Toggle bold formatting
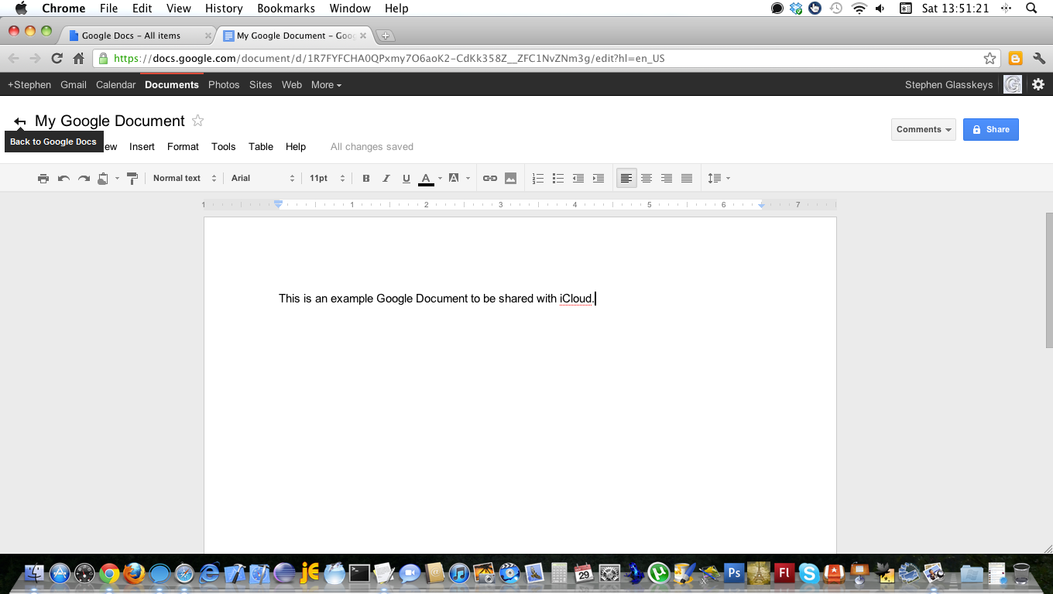This screenshot has height=594, width=1053. 366,179
